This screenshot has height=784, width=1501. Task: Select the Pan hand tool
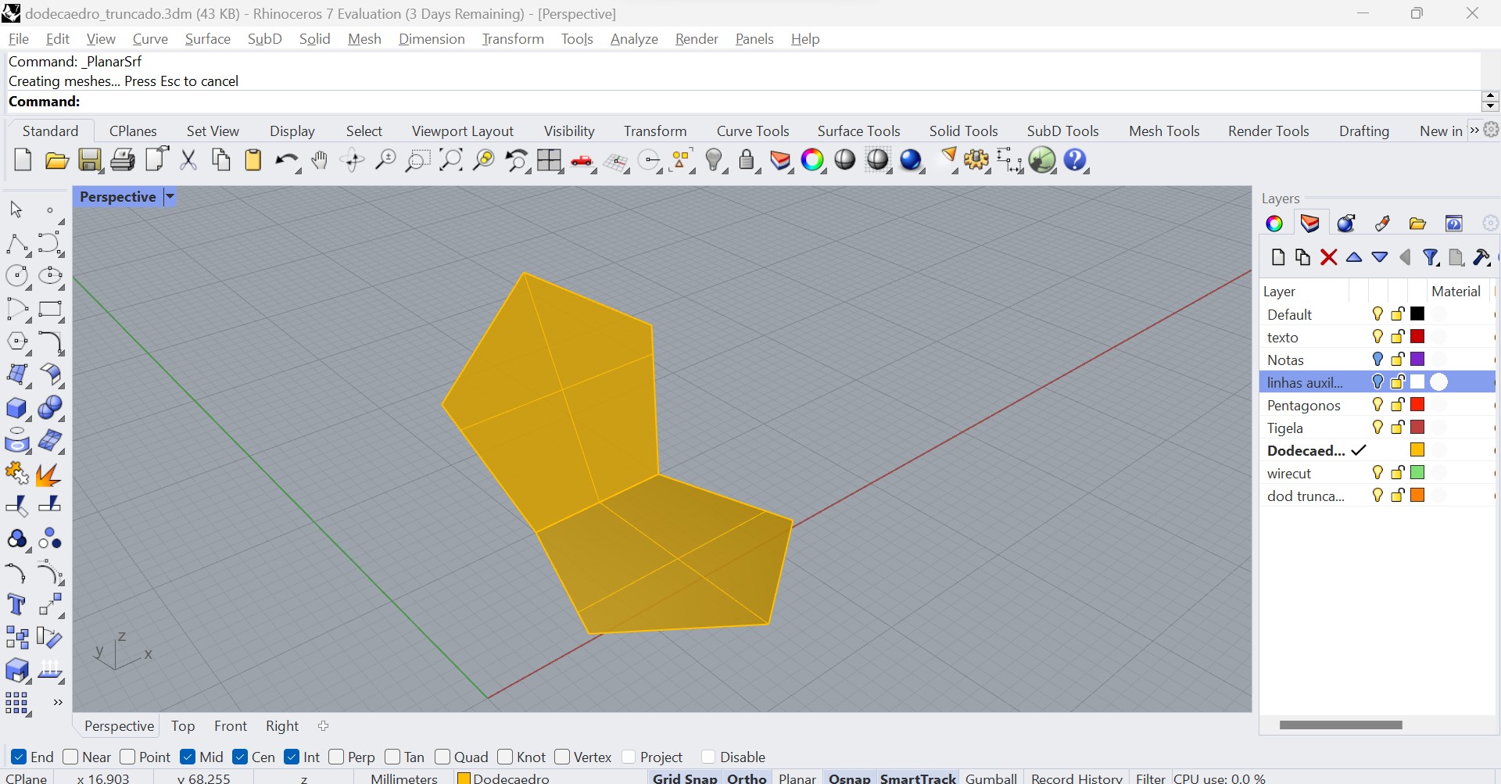click(x=319, y=160)
